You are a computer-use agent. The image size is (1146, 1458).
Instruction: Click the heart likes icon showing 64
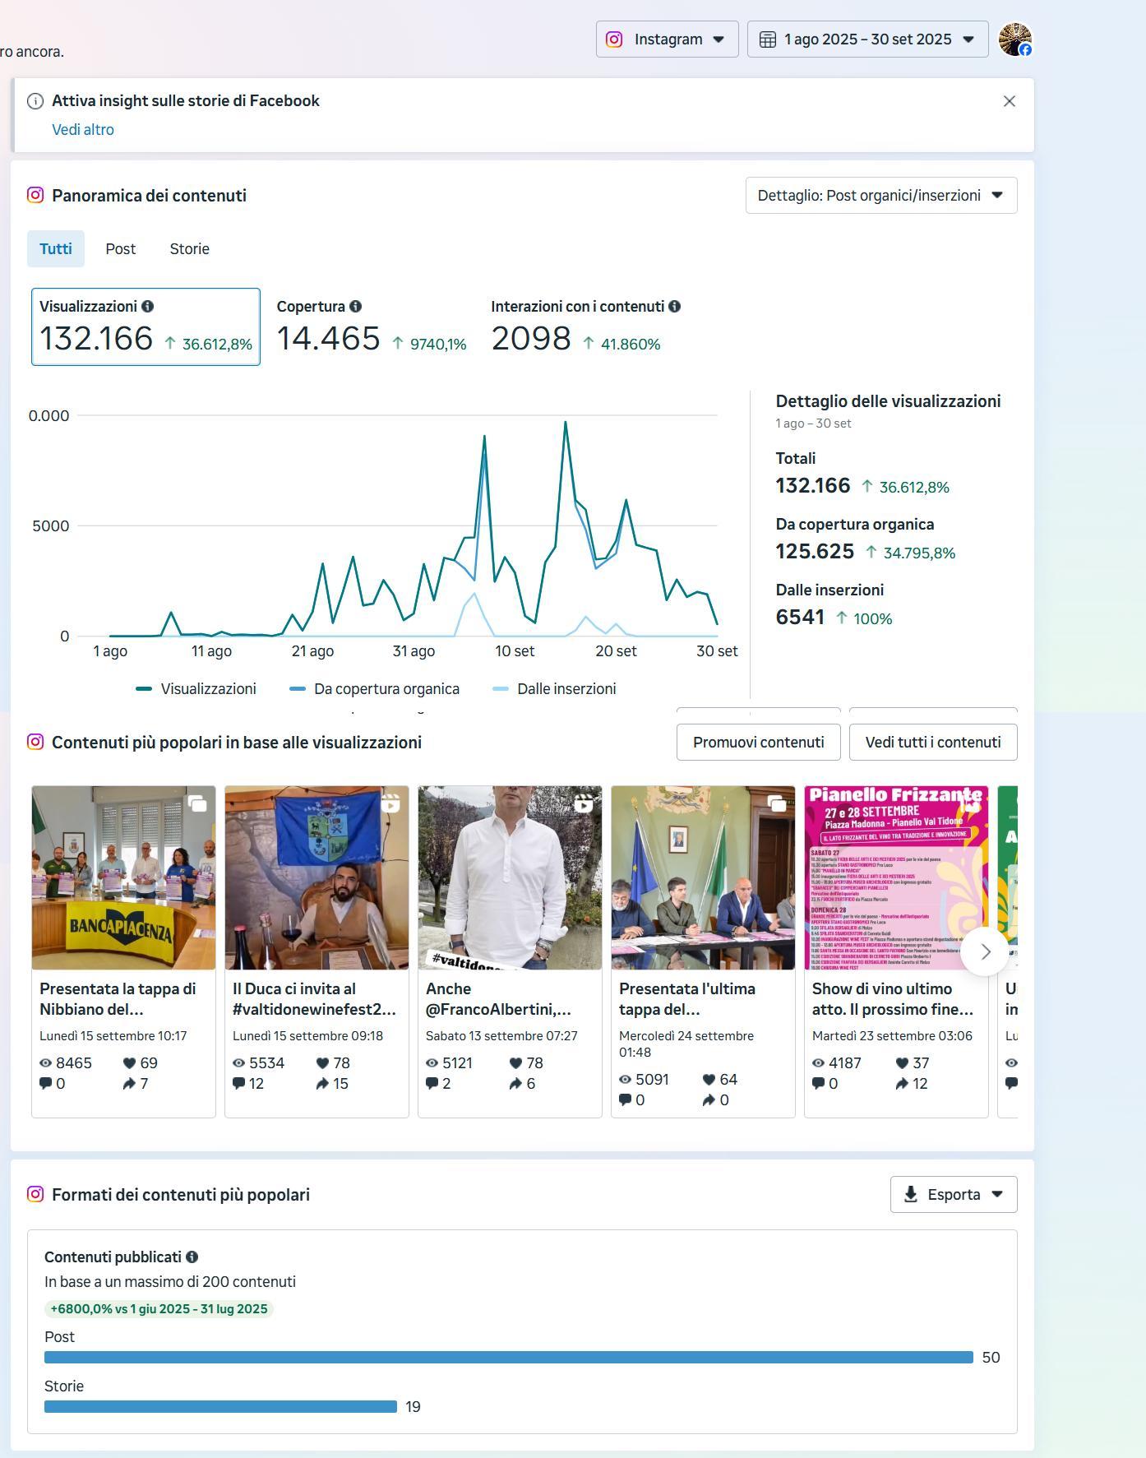pyautogui.click(x=709, y=1080)
